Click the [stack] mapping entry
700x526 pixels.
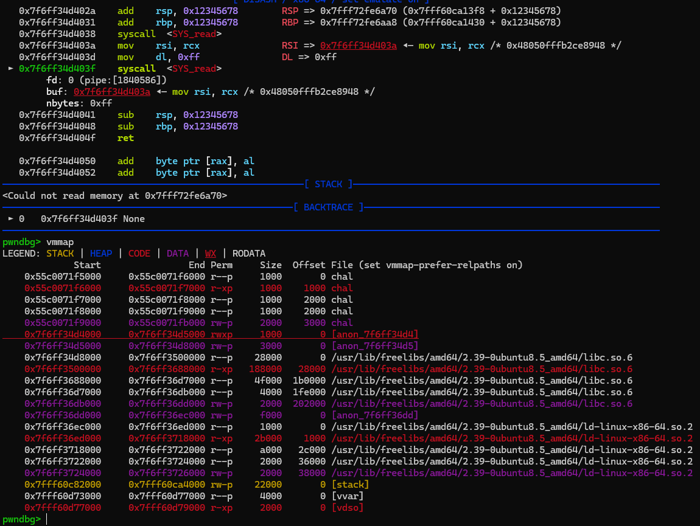pyautogui.click(x=350, y=485)
